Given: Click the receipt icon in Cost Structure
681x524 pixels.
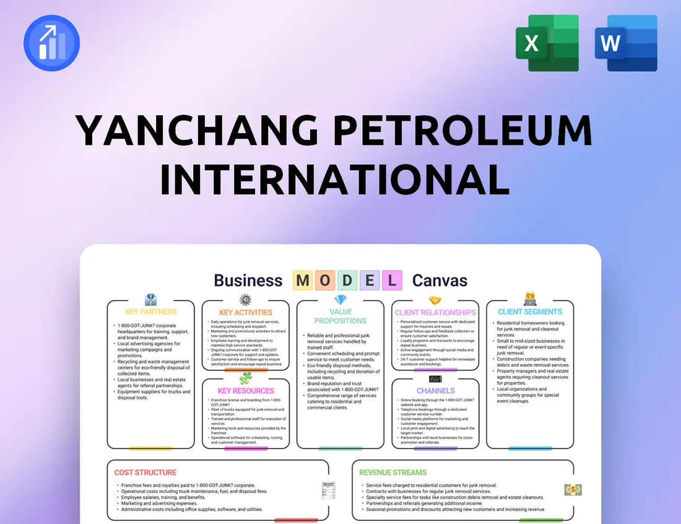Looking at the screenshot, I should (328, 490).
